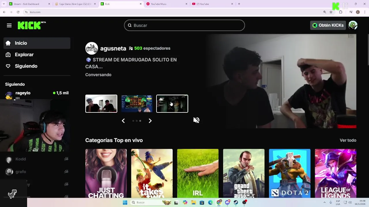Open the Chrome profile avatar
Viewport: 369px width, 207px height.
pyautogui.click(x=358, y=12)
